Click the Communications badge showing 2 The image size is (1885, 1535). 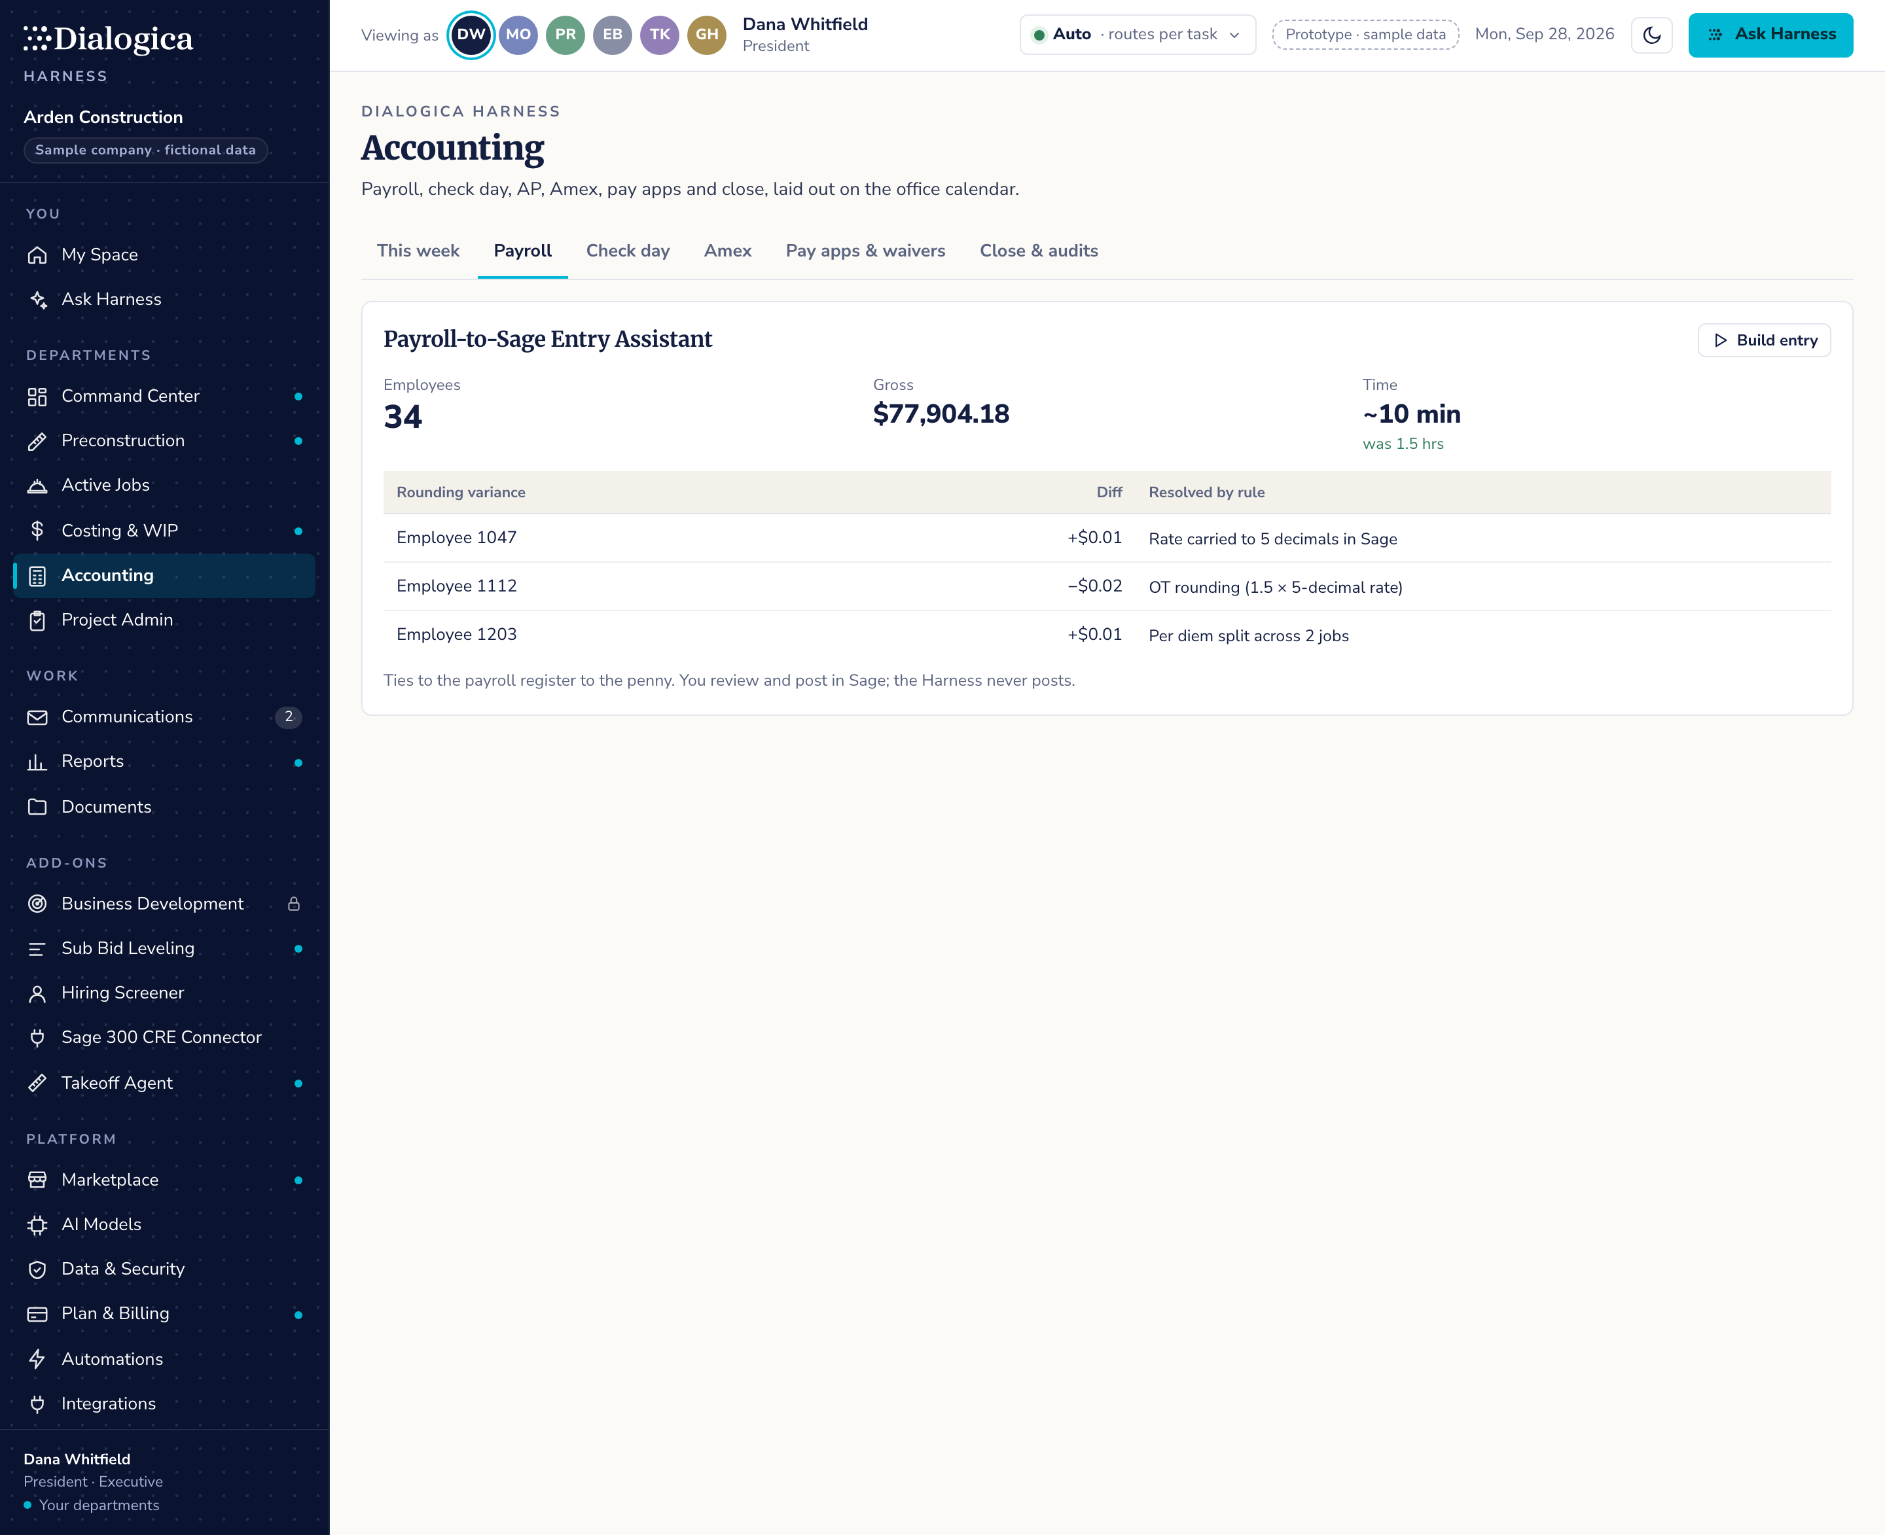[x=289, y=717]
